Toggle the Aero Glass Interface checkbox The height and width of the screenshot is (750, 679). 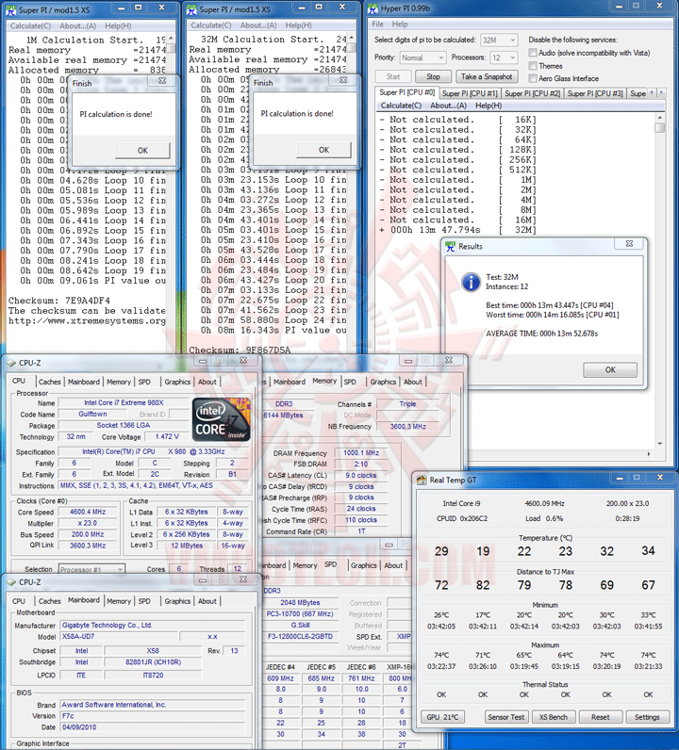[533, 78]
